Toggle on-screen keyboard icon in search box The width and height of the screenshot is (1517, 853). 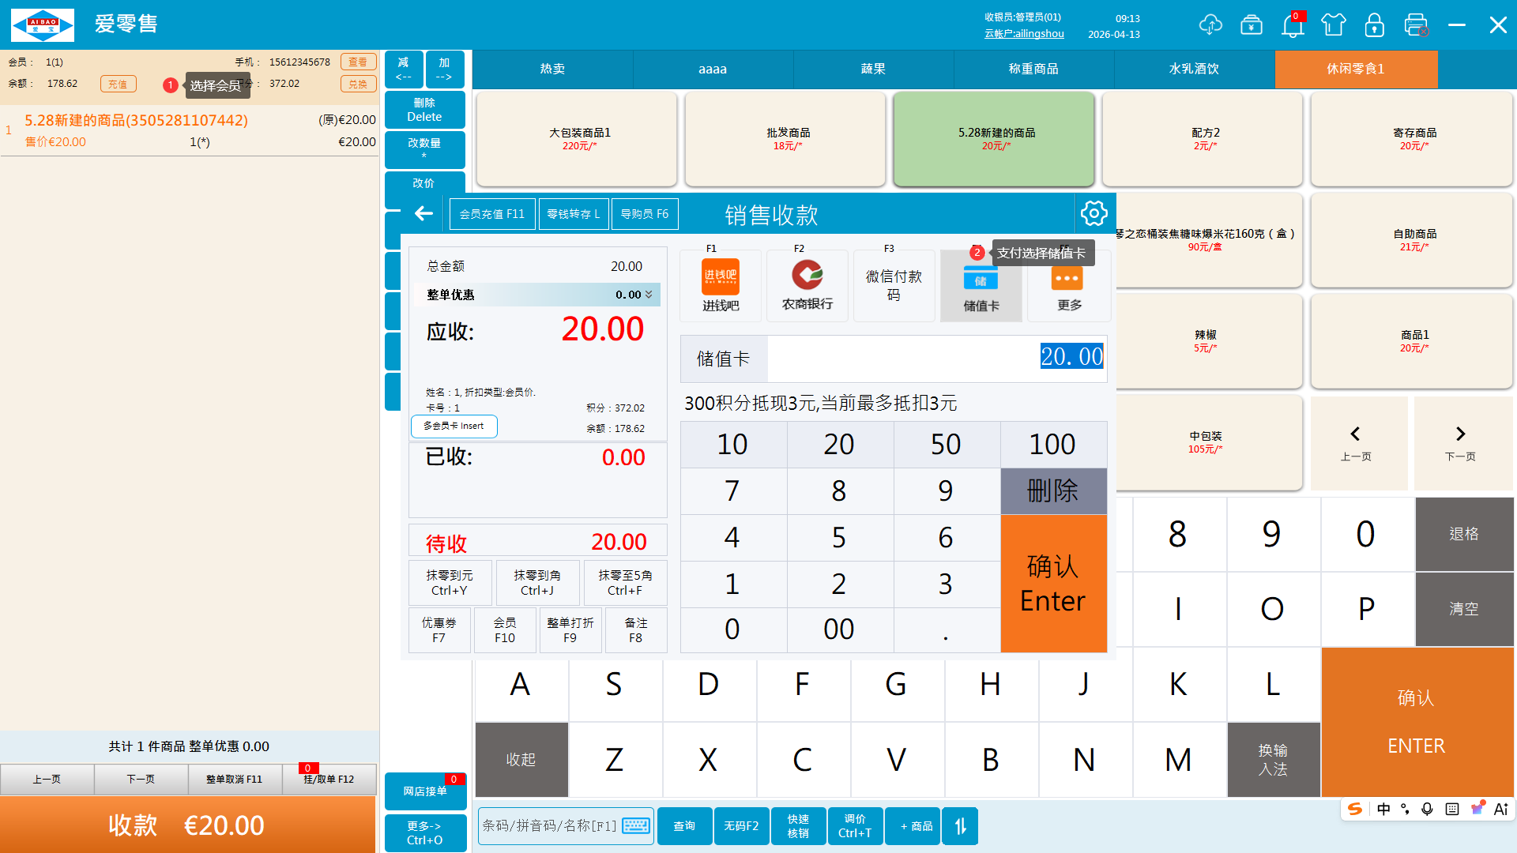click(636, 826)
